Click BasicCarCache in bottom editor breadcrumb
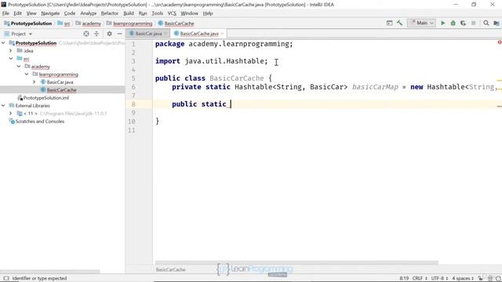Screen dimensions: 502x282 tap(171, 269)
